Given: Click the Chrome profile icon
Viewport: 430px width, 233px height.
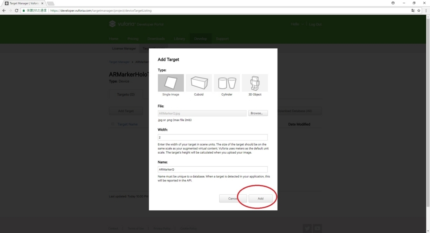Looking at the screenshot, I should click(x=393, y=3).
